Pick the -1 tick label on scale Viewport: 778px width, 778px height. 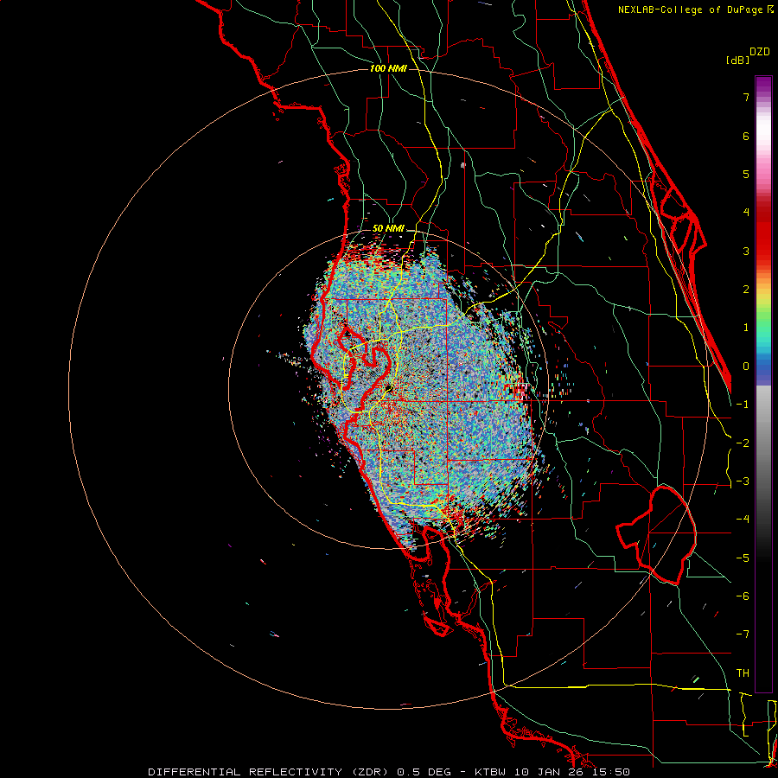click(743, 405)
